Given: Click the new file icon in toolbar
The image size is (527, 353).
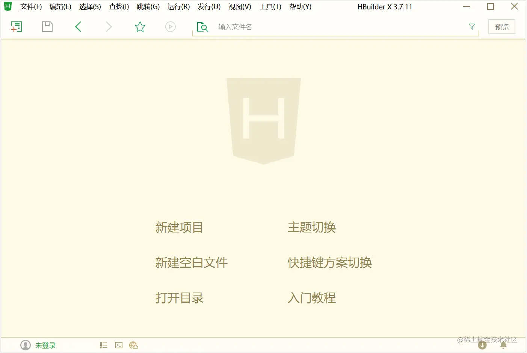Looking at the screenshot, I should [x=17, y=27].
